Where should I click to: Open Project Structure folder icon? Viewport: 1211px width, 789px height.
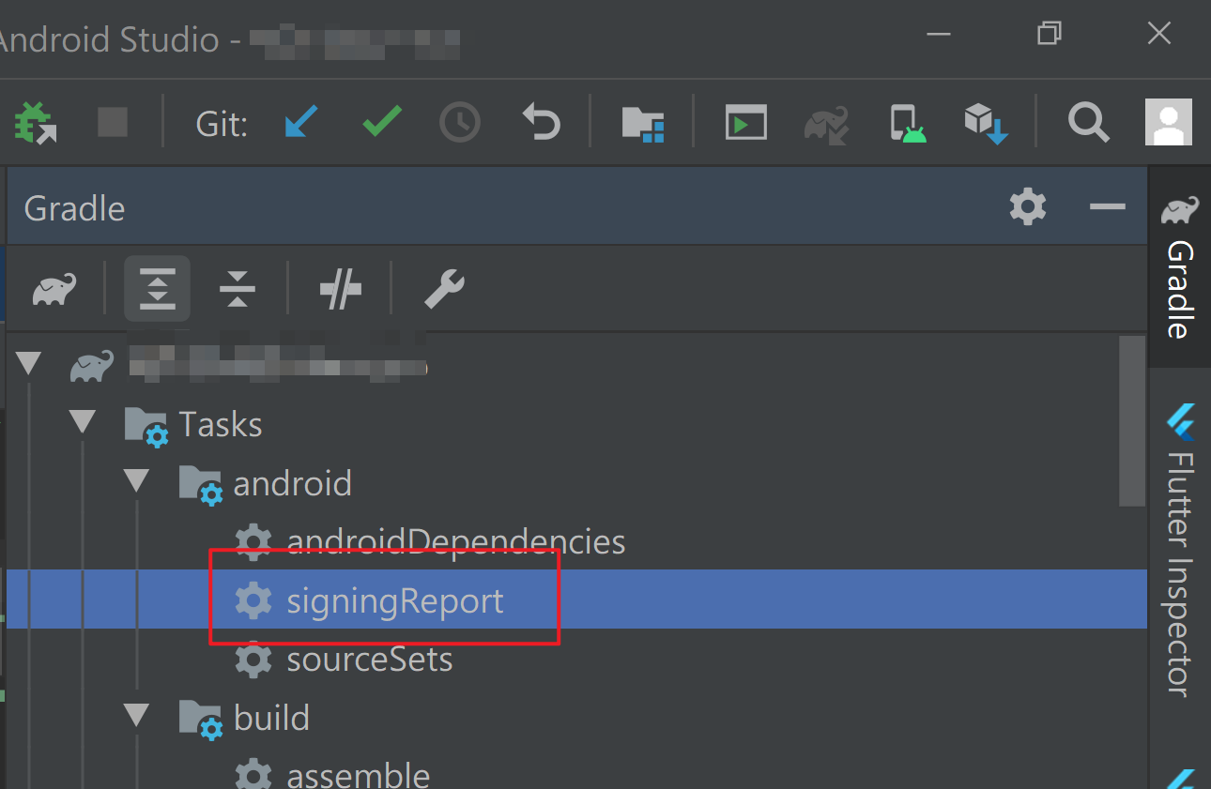[x=643, y=123]
